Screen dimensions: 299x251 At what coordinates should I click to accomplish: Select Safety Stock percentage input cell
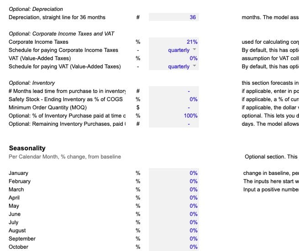(174, 99)
